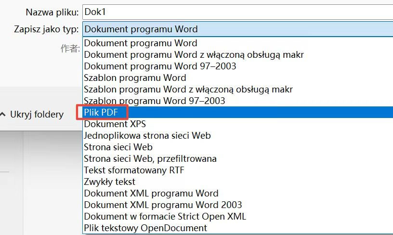The height and width of the screenshot is (235, 393).
Task: Choose Tekst sformatowany RTF
Action: click(x=237, y=170)
